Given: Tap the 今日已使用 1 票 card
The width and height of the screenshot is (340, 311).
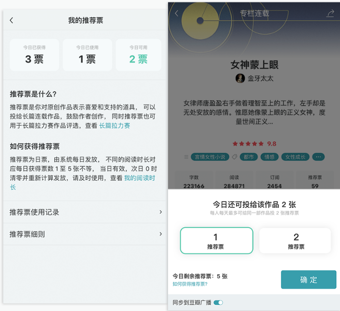Looking at the screenshot, I should coord(87,55).
